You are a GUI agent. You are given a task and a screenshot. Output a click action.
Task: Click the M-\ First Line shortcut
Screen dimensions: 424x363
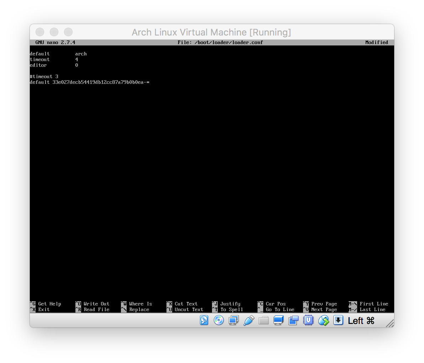coord(368,304)
